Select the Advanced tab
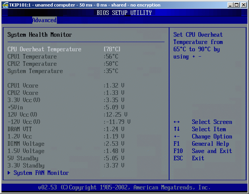Screen dimensions: 249x194 45,20
